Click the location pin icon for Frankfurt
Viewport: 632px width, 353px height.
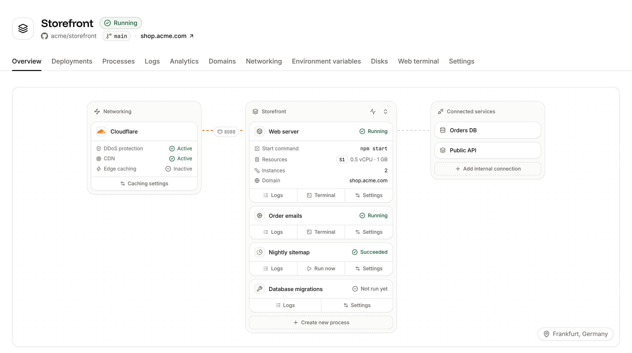[546, 334]
